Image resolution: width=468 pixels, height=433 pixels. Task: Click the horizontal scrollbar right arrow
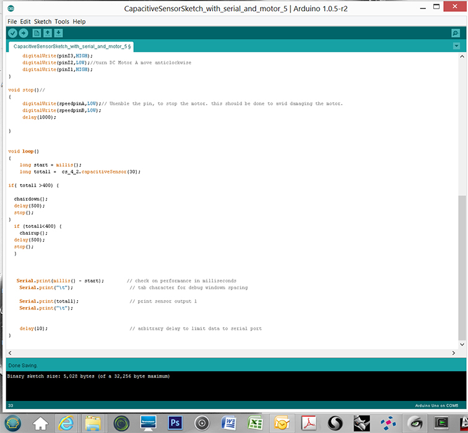point(454,353)
